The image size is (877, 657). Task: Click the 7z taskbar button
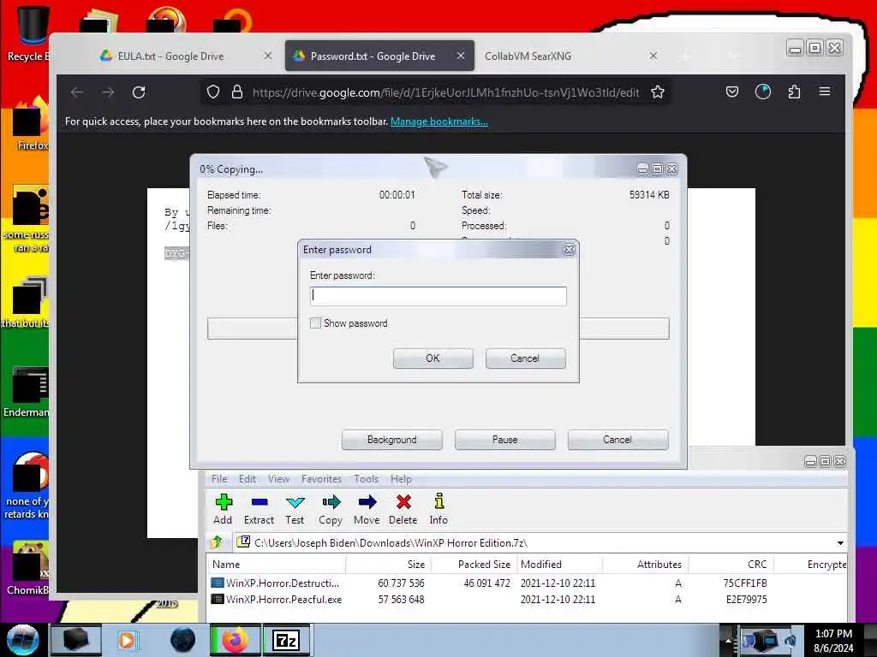(x=286, y=640)
